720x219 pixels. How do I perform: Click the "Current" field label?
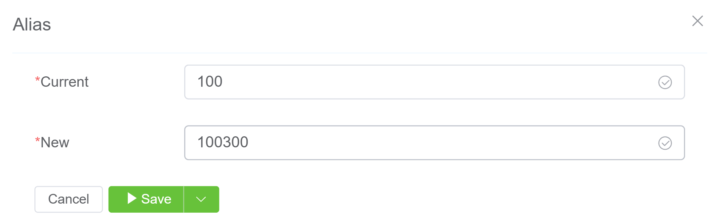65,82
